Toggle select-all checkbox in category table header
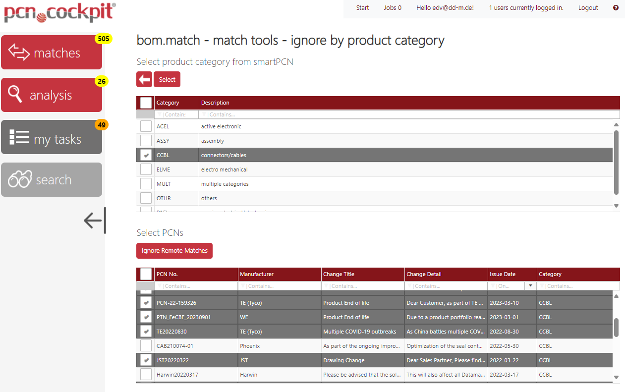 (146, 103)
